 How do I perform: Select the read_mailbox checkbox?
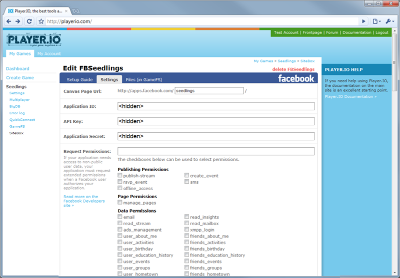tap(186, 223)
